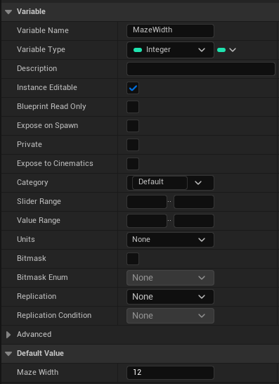Click the Variable Type label
This screenshot has width=279, height=384.
pos(41,49)
